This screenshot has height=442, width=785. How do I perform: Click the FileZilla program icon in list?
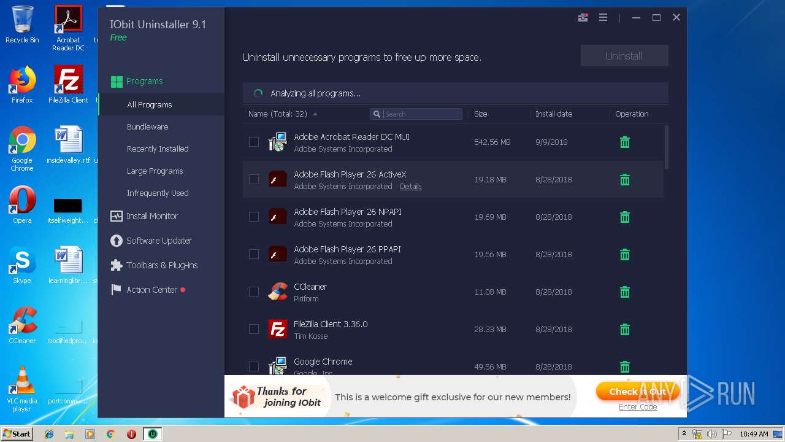point(278,329)
